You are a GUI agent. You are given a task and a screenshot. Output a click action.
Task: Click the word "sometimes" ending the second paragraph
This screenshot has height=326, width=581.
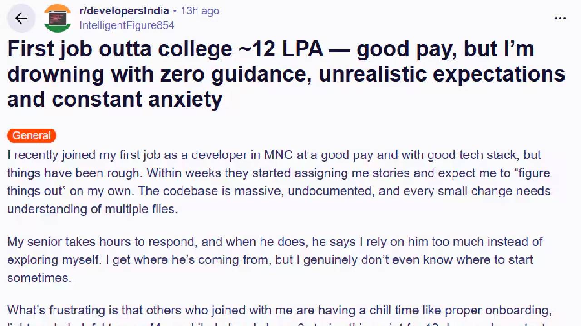[39, 278]
